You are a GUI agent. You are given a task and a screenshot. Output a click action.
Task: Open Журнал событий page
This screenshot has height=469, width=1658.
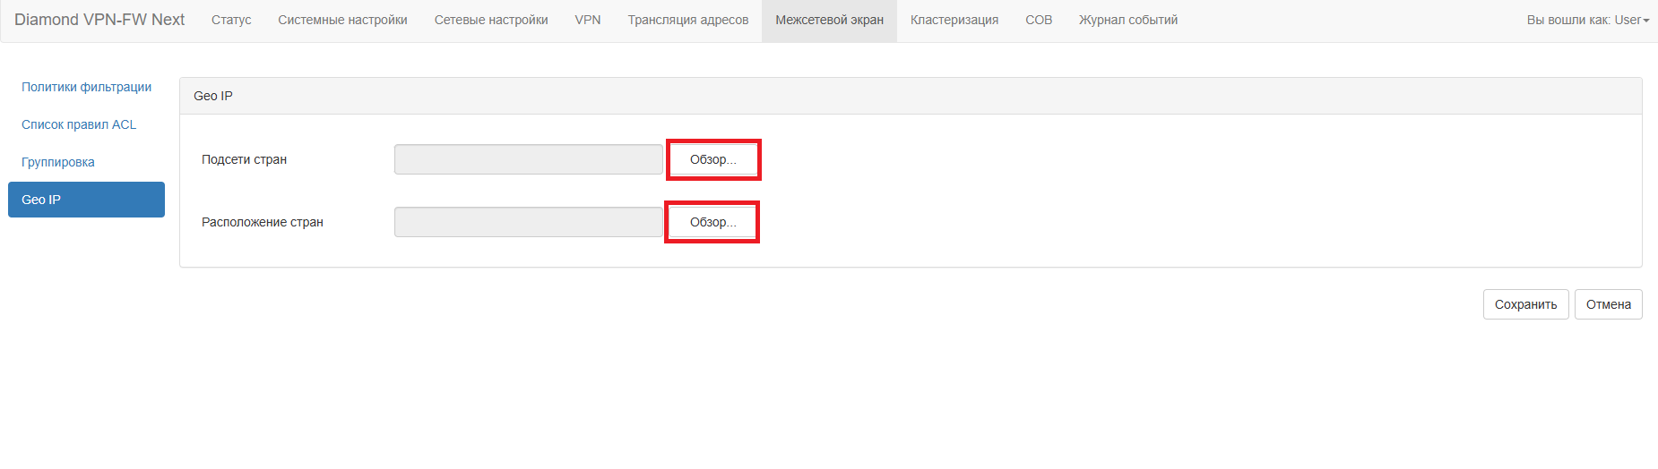click(x=1128, y=20)
